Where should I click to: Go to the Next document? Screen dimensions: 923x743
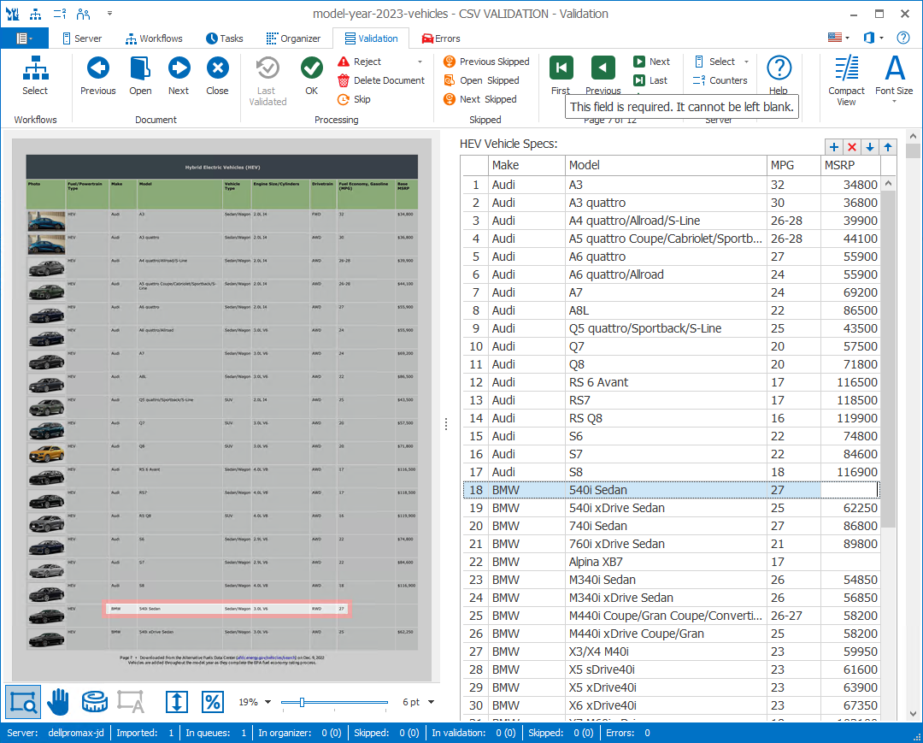click(x=179, y=74)
